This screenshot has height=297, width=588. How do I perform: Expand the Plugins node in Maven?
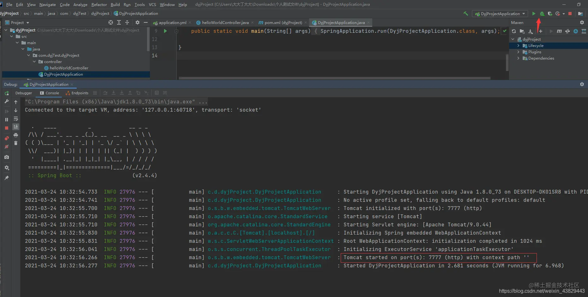pyautogui.click(x=518, y=52)
